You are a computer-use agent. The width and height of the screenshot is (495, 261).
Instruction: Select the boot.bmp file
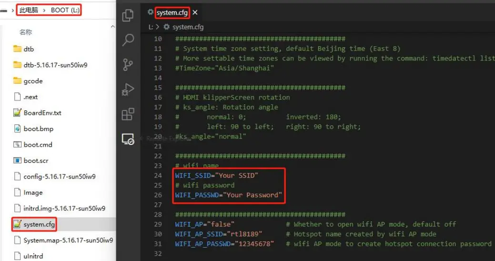point(38,129)
